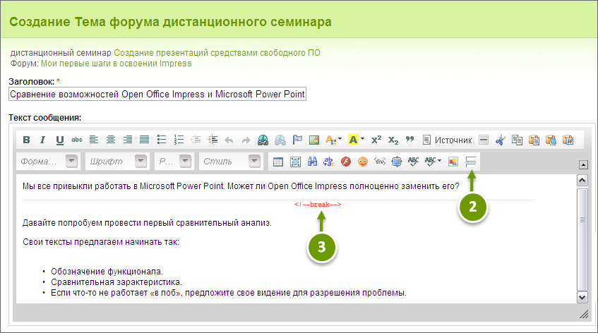Switch editor to Источник source view

[448, 140]
